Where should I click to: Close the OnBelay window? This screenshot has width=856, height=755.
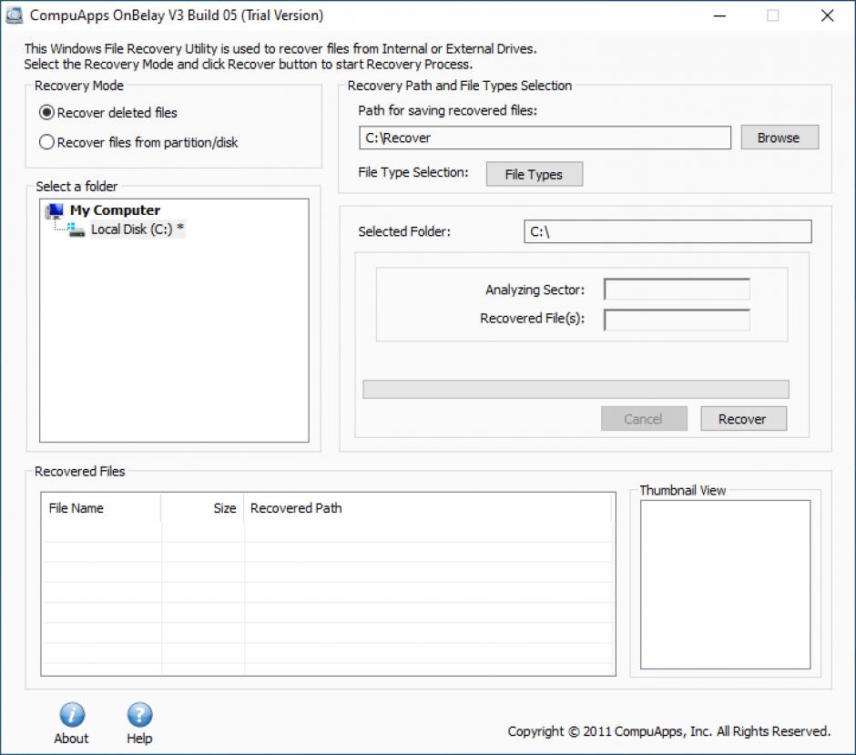[827, 15]
